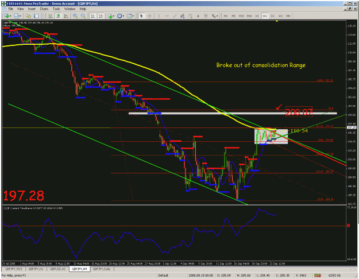The width and height of the screenshot is (359, 279).
Task: Select the equidistant channel tool
Action: (x=183, y=16)
